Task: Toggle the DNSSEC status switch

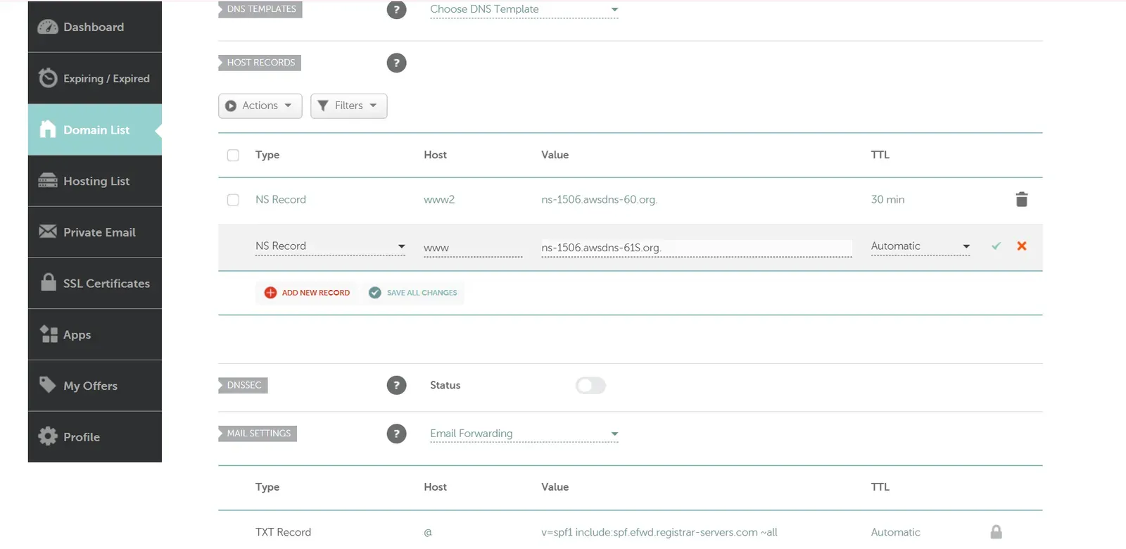Action: pyautogui.click(x=590, y=385)
